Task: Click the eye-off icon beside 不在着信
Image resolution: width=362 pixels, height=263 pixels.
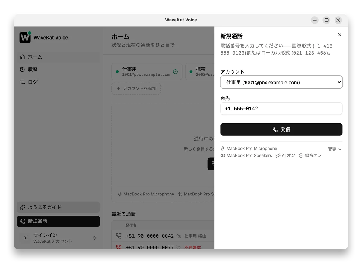Action: click(179, 247)
